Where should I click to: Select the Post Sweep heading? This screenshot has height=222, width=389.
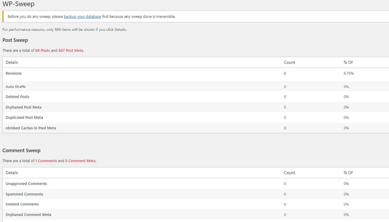click(x=15, y=40)
